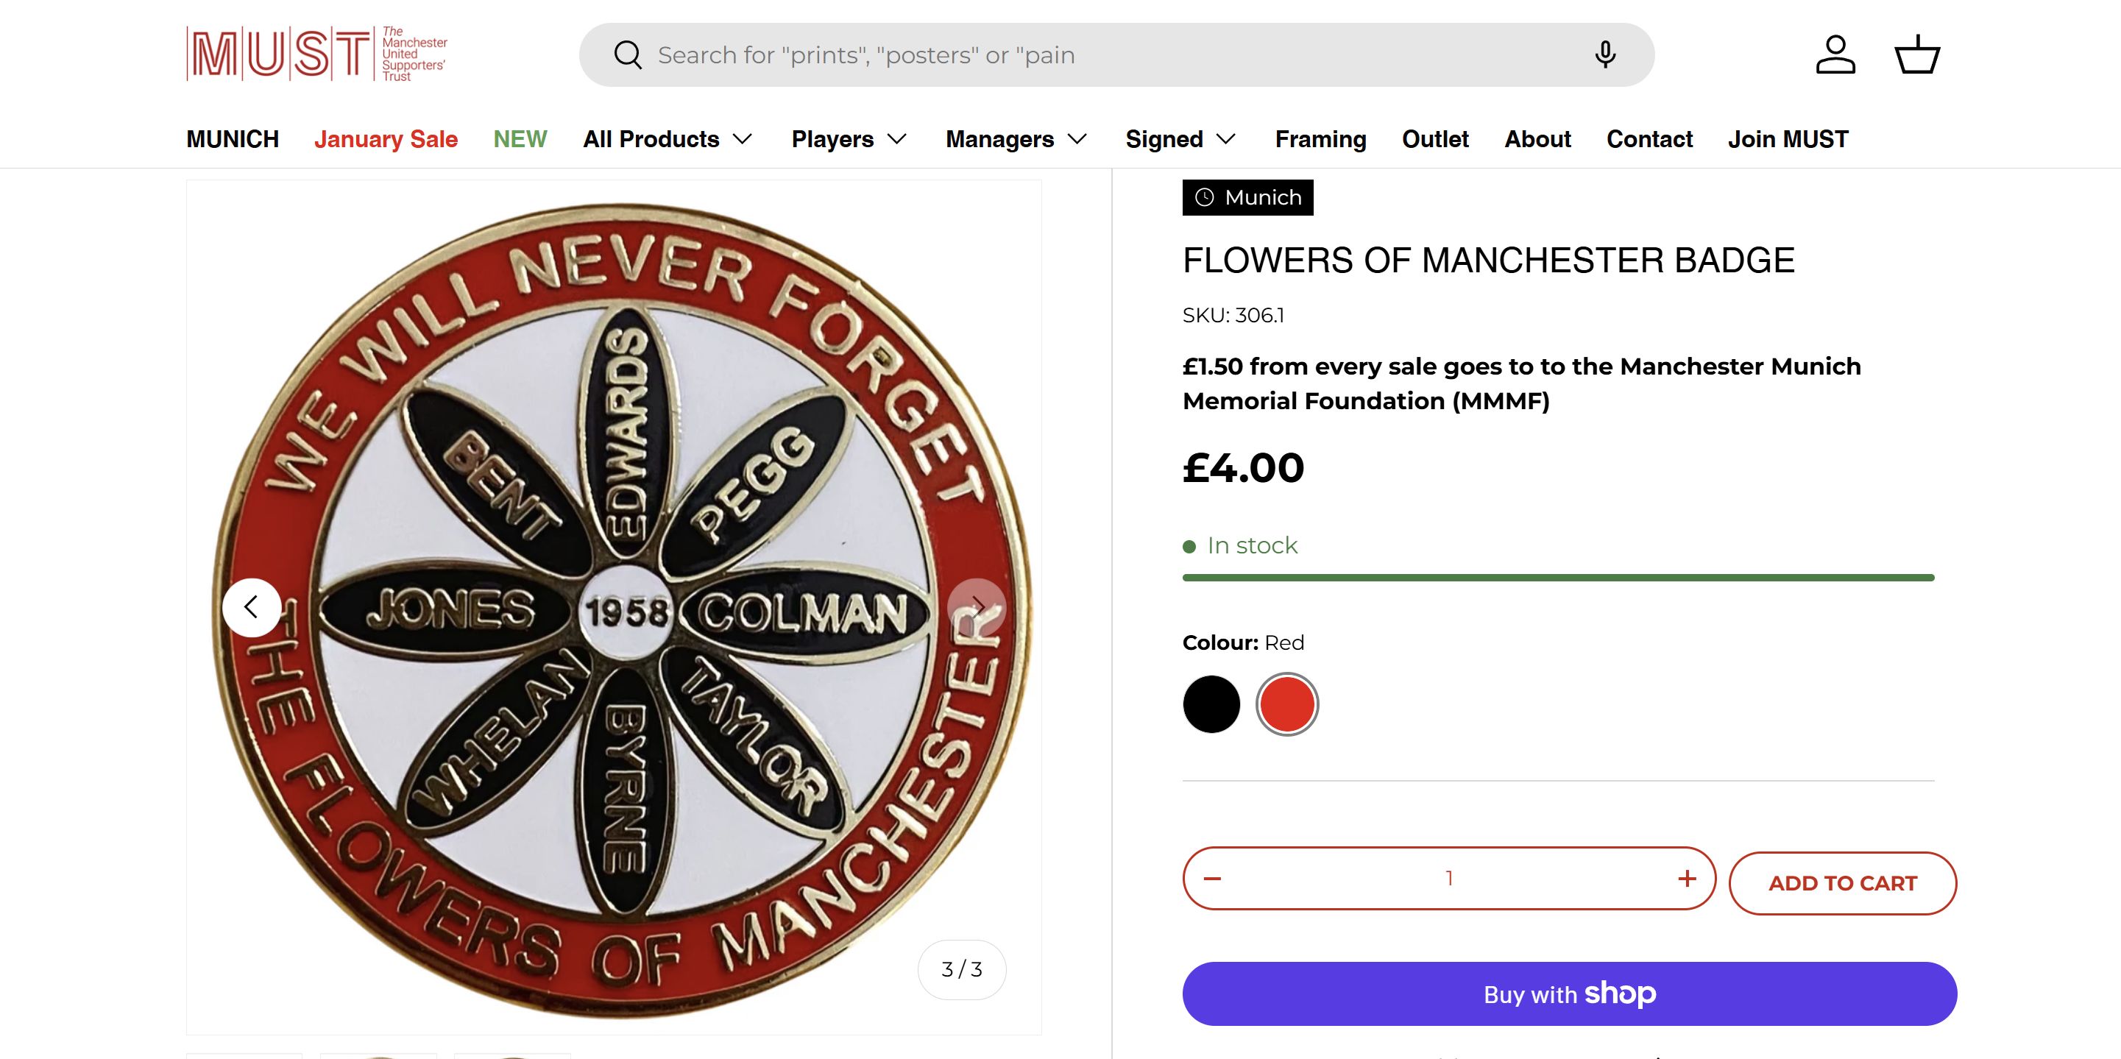2121x1059 pixels.
Task: Increase quantity with plus icon
Action: [x=1687, y=879]
